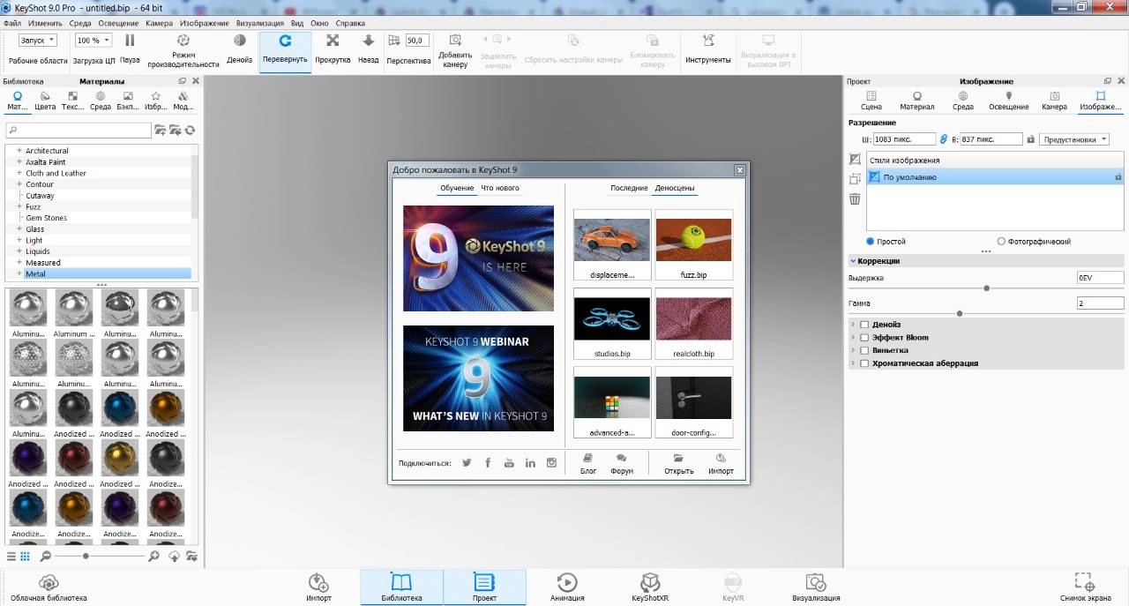The height and width of the screenshot is (606, 1129).
Task: Switch to the Camera (Камера) project tab
Action: [x=1054, y=101]
